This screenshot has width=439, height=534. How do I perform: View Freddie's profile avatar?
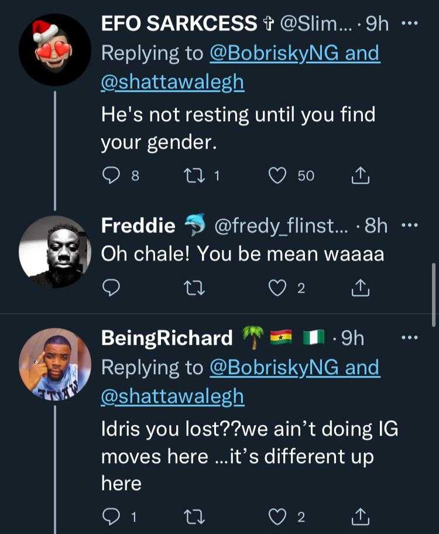(54, 251)
